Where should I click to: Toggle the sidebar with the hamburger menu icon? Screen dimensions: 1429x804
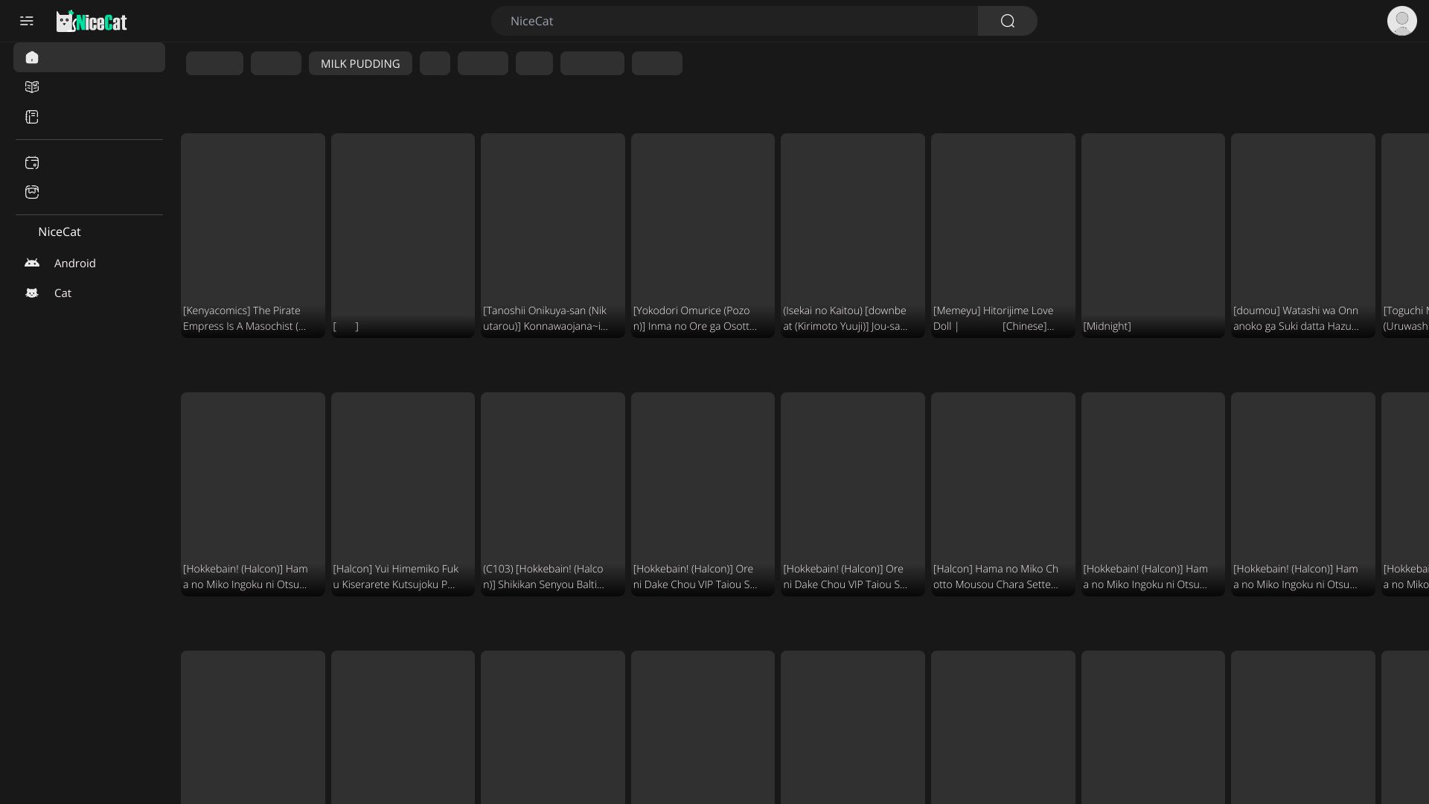click(x=27, y=21)
